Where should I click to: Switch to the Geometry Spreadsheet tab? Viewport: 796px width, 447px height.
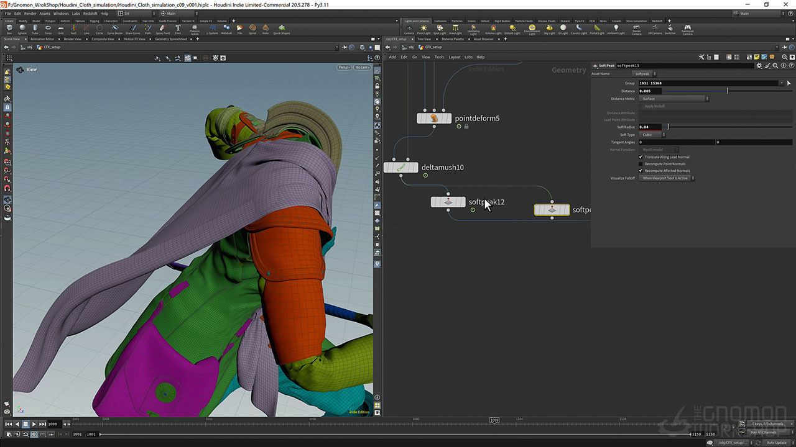coord(170,39)
